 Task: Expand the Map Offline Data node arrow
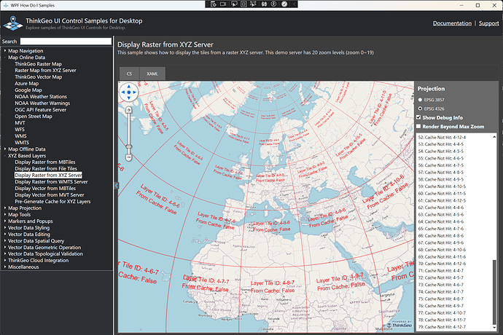5,149
